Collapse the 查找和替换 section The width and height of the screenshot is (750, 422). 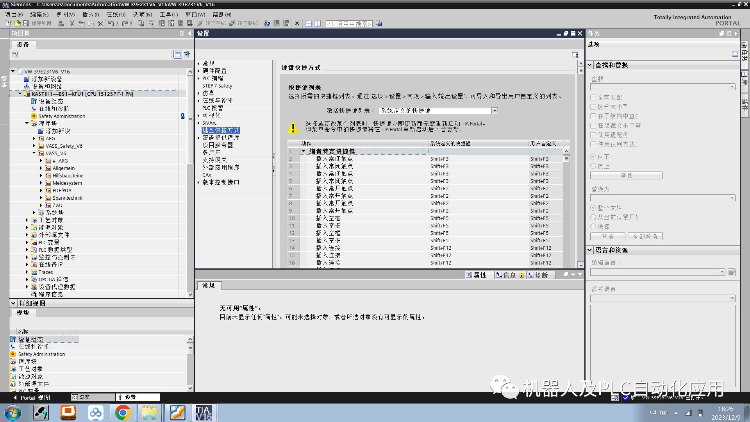point(589,65)
